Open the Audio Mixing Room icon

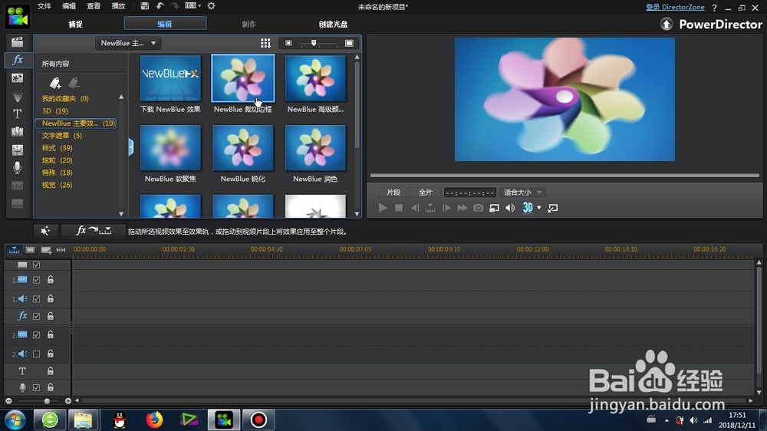17,150
